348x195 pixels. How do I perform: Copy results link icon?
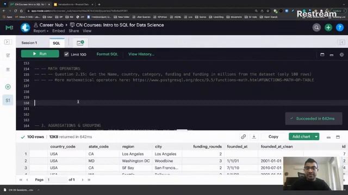tap(243, 137)
